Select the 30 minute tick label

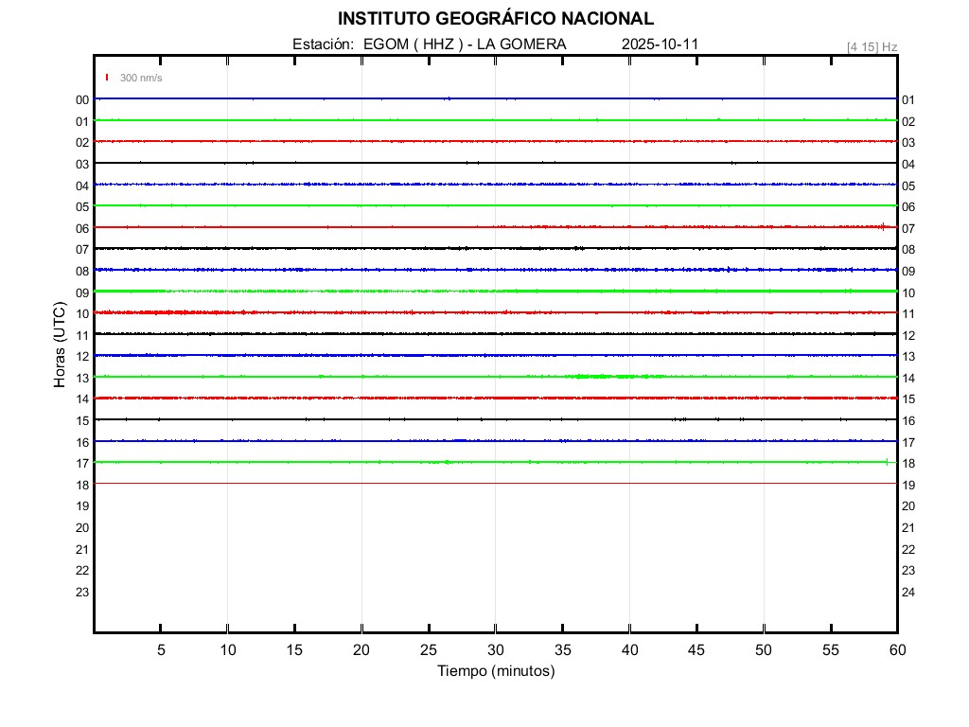point(495,649)
